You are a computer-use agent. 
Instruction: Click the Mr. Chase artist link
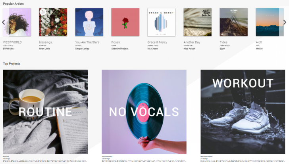(x=152, y=49)
